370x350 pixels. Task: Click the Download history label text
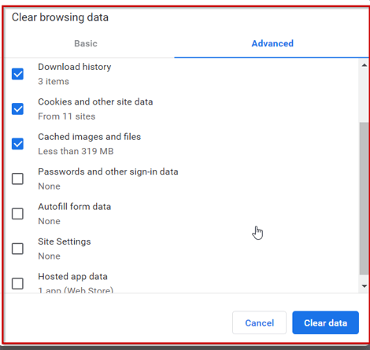(75, 67)
